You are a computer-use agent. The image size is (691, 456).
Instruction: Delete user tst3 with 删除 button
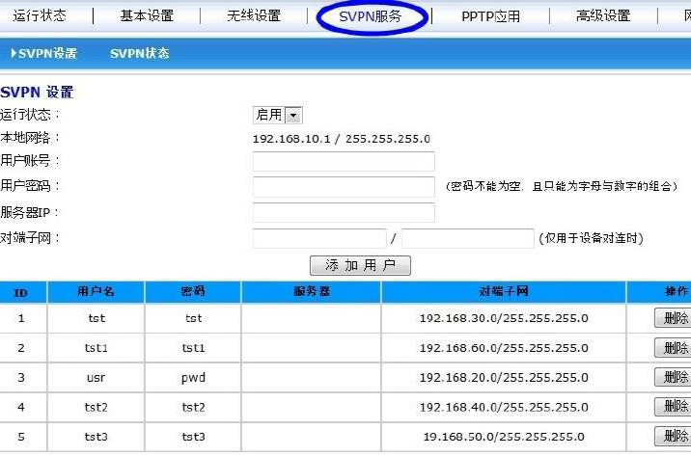pos(673,436)
